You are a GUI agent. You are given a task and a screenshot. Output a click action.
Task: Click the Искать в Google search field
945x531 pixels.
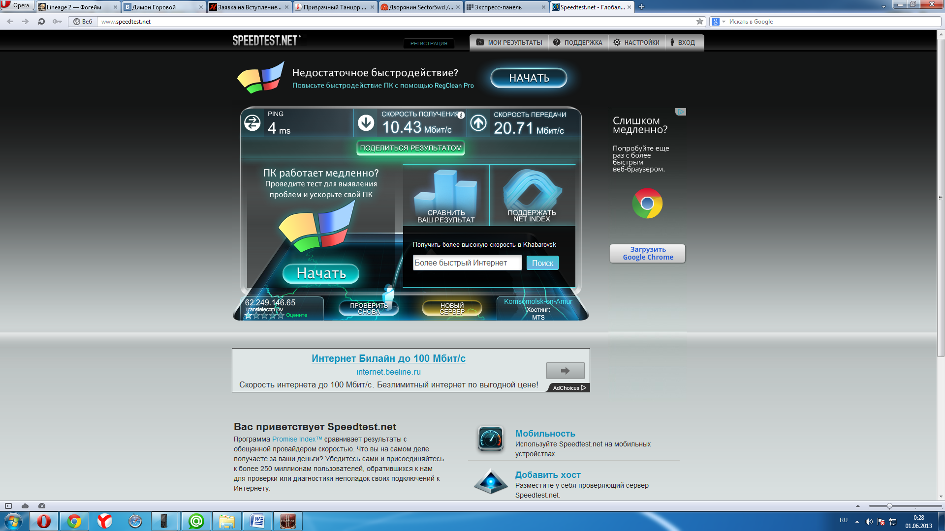(x=833, y=22)
